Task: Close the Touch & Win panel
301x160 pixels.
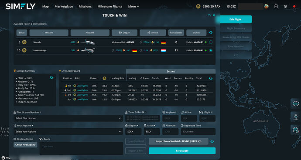Action: 214,15
